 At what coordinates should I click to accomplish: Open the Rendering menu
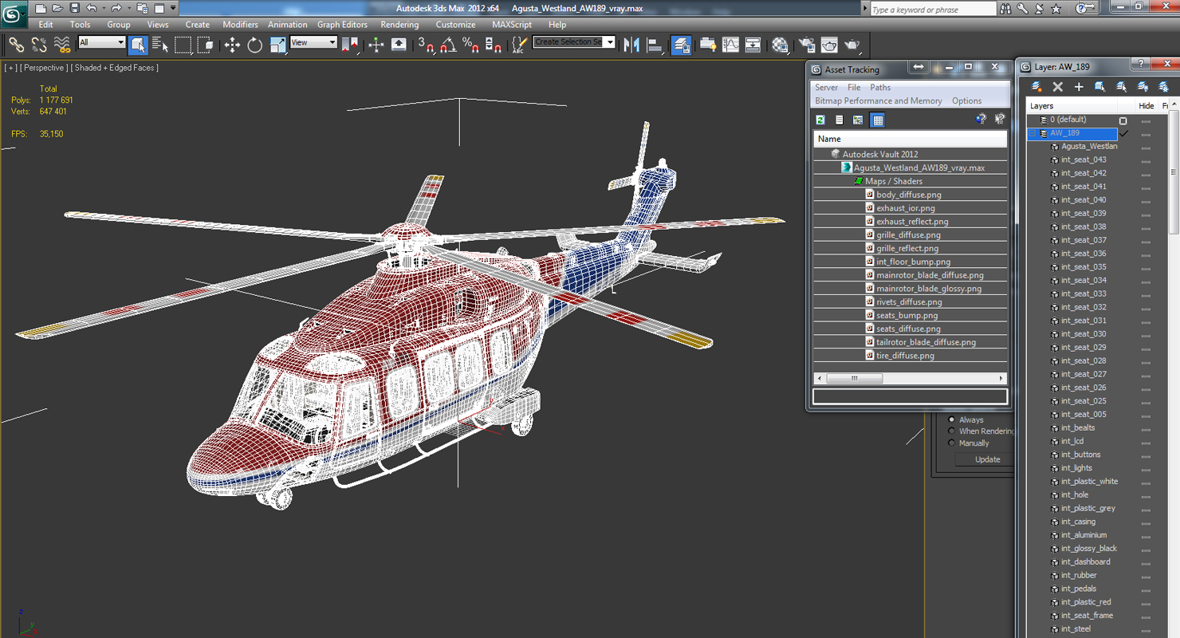pyautogui.click(x=399, y=25)
